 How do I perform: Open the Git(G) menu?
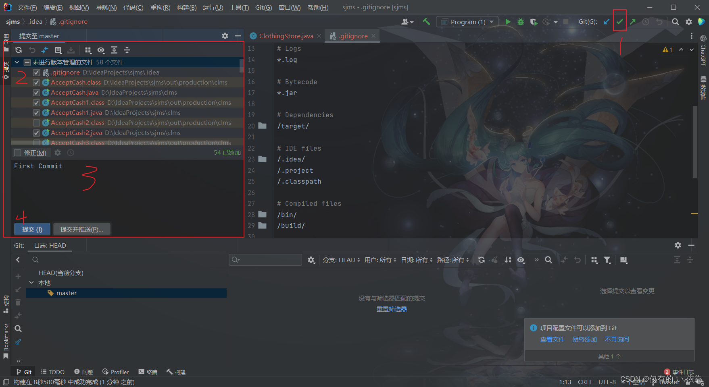[x=263, y=7]
